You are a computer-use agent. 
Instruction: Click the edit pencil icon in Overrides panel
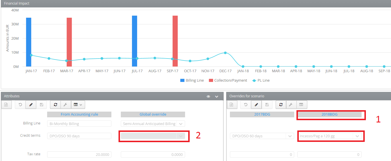point(256,105)
